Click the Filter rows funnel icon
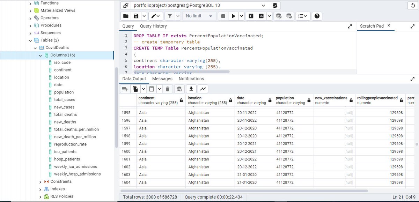Image resolution: width=419 pixels, height=202 pixels. pos(170,16)
